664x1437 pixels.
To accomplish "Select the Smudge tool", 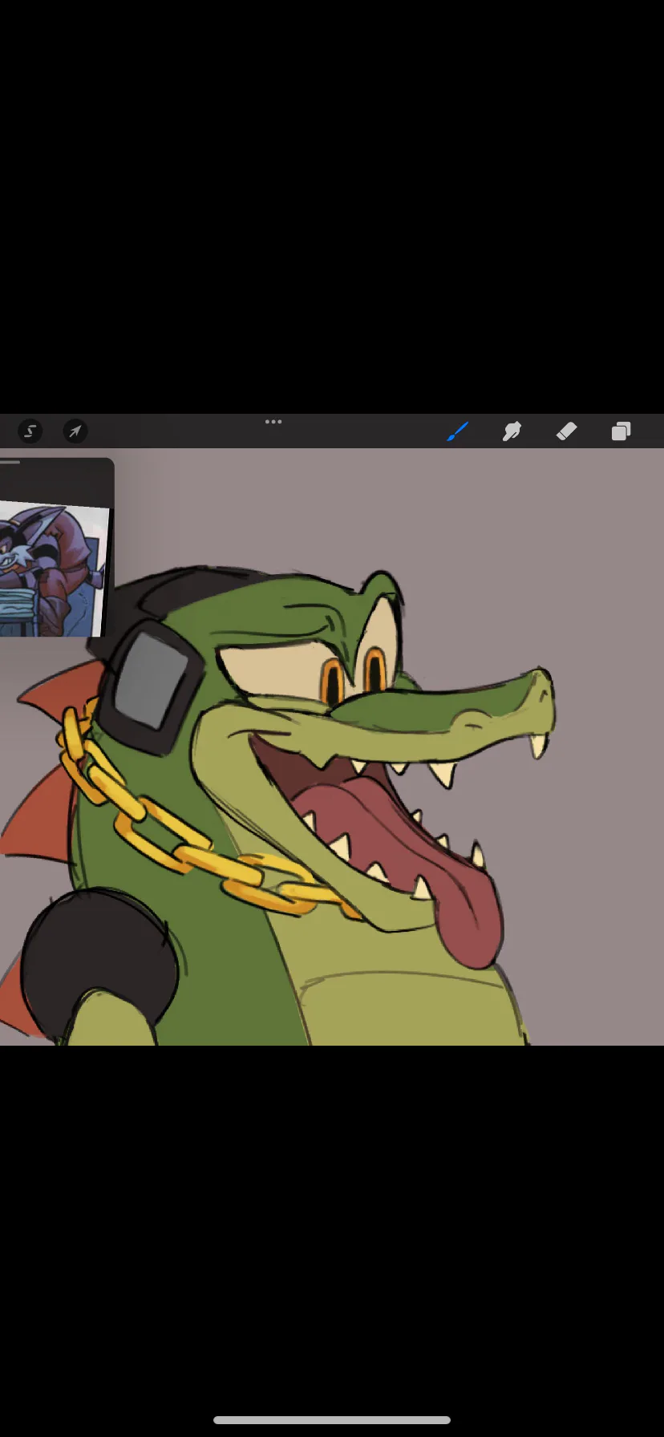I will [512, 431].
